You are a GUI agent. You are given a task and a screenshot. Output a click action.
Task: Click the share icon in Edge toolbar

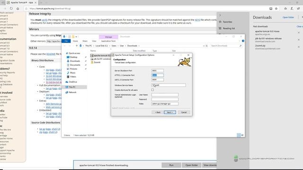[299, 8]
